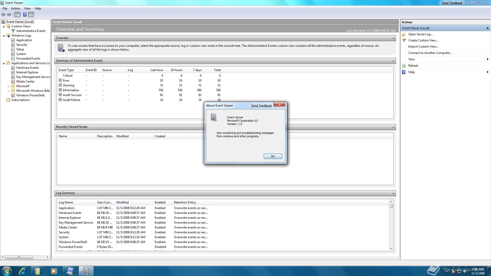491x276 pixels.
Task: Select Key Management Service tree item
Action: point(33,77)
